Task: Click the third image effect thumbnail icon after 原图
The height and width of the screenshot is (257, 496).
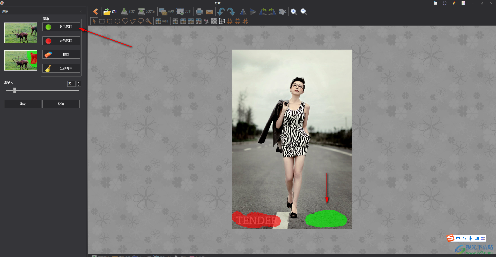Action: point(191,21)
